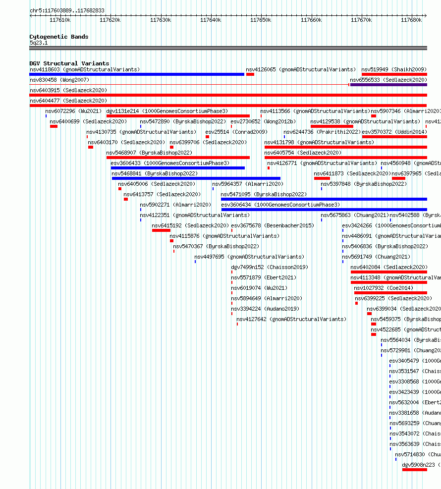Click nsv5470367 (ByrskaBishop2022) label
This screenshot has width=441, height=489.
point(216,246)
